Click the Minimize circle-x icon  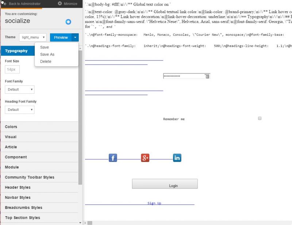(x=59, y=4)
